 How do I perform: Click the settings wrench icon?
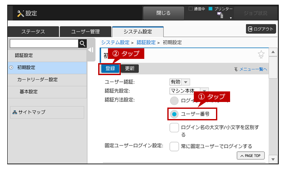(x=20, y=14)
